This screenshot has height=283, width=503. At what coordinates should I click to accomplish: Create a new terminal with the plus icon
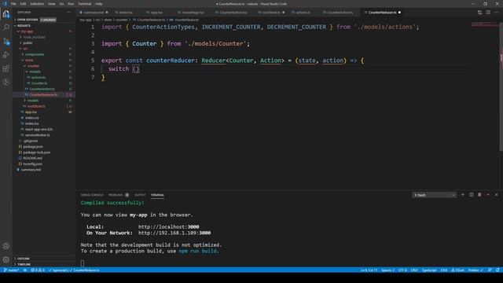tap(463, 195)
